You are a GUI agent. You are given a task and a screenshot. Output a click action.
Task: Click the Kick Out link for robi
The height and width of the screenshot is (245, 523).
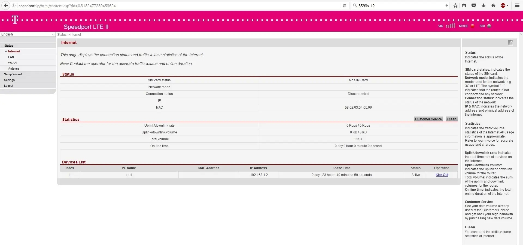442,175
